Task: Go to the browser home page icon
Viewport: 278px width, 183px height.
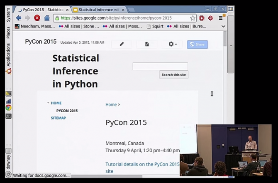Action: 47,18
